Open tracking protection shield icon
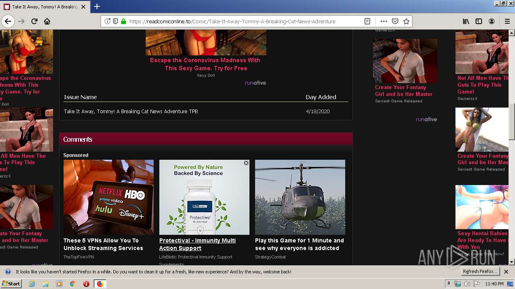515x289 pixels. click(x=115, y=21)
